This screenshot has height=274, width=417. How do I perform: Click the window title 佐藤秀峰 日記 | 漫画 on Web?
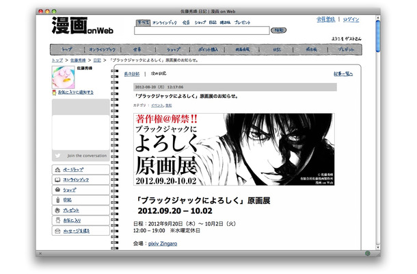pyautogui.click(x=208, y=12)
